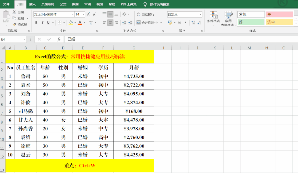This screenshot has width=298, height=173.
Task: Decrease the cell indent
Action: 124,23
